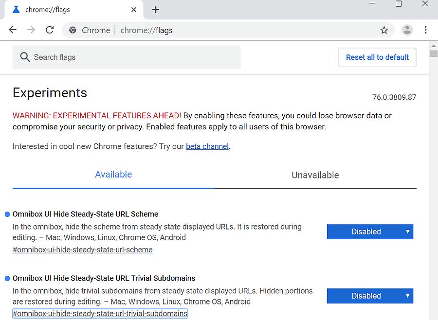Select the title Omnibox UI Hide Steady-State URL Trivial Subdomains
This screenshot has width=438, height=320.
click(104, 278)
